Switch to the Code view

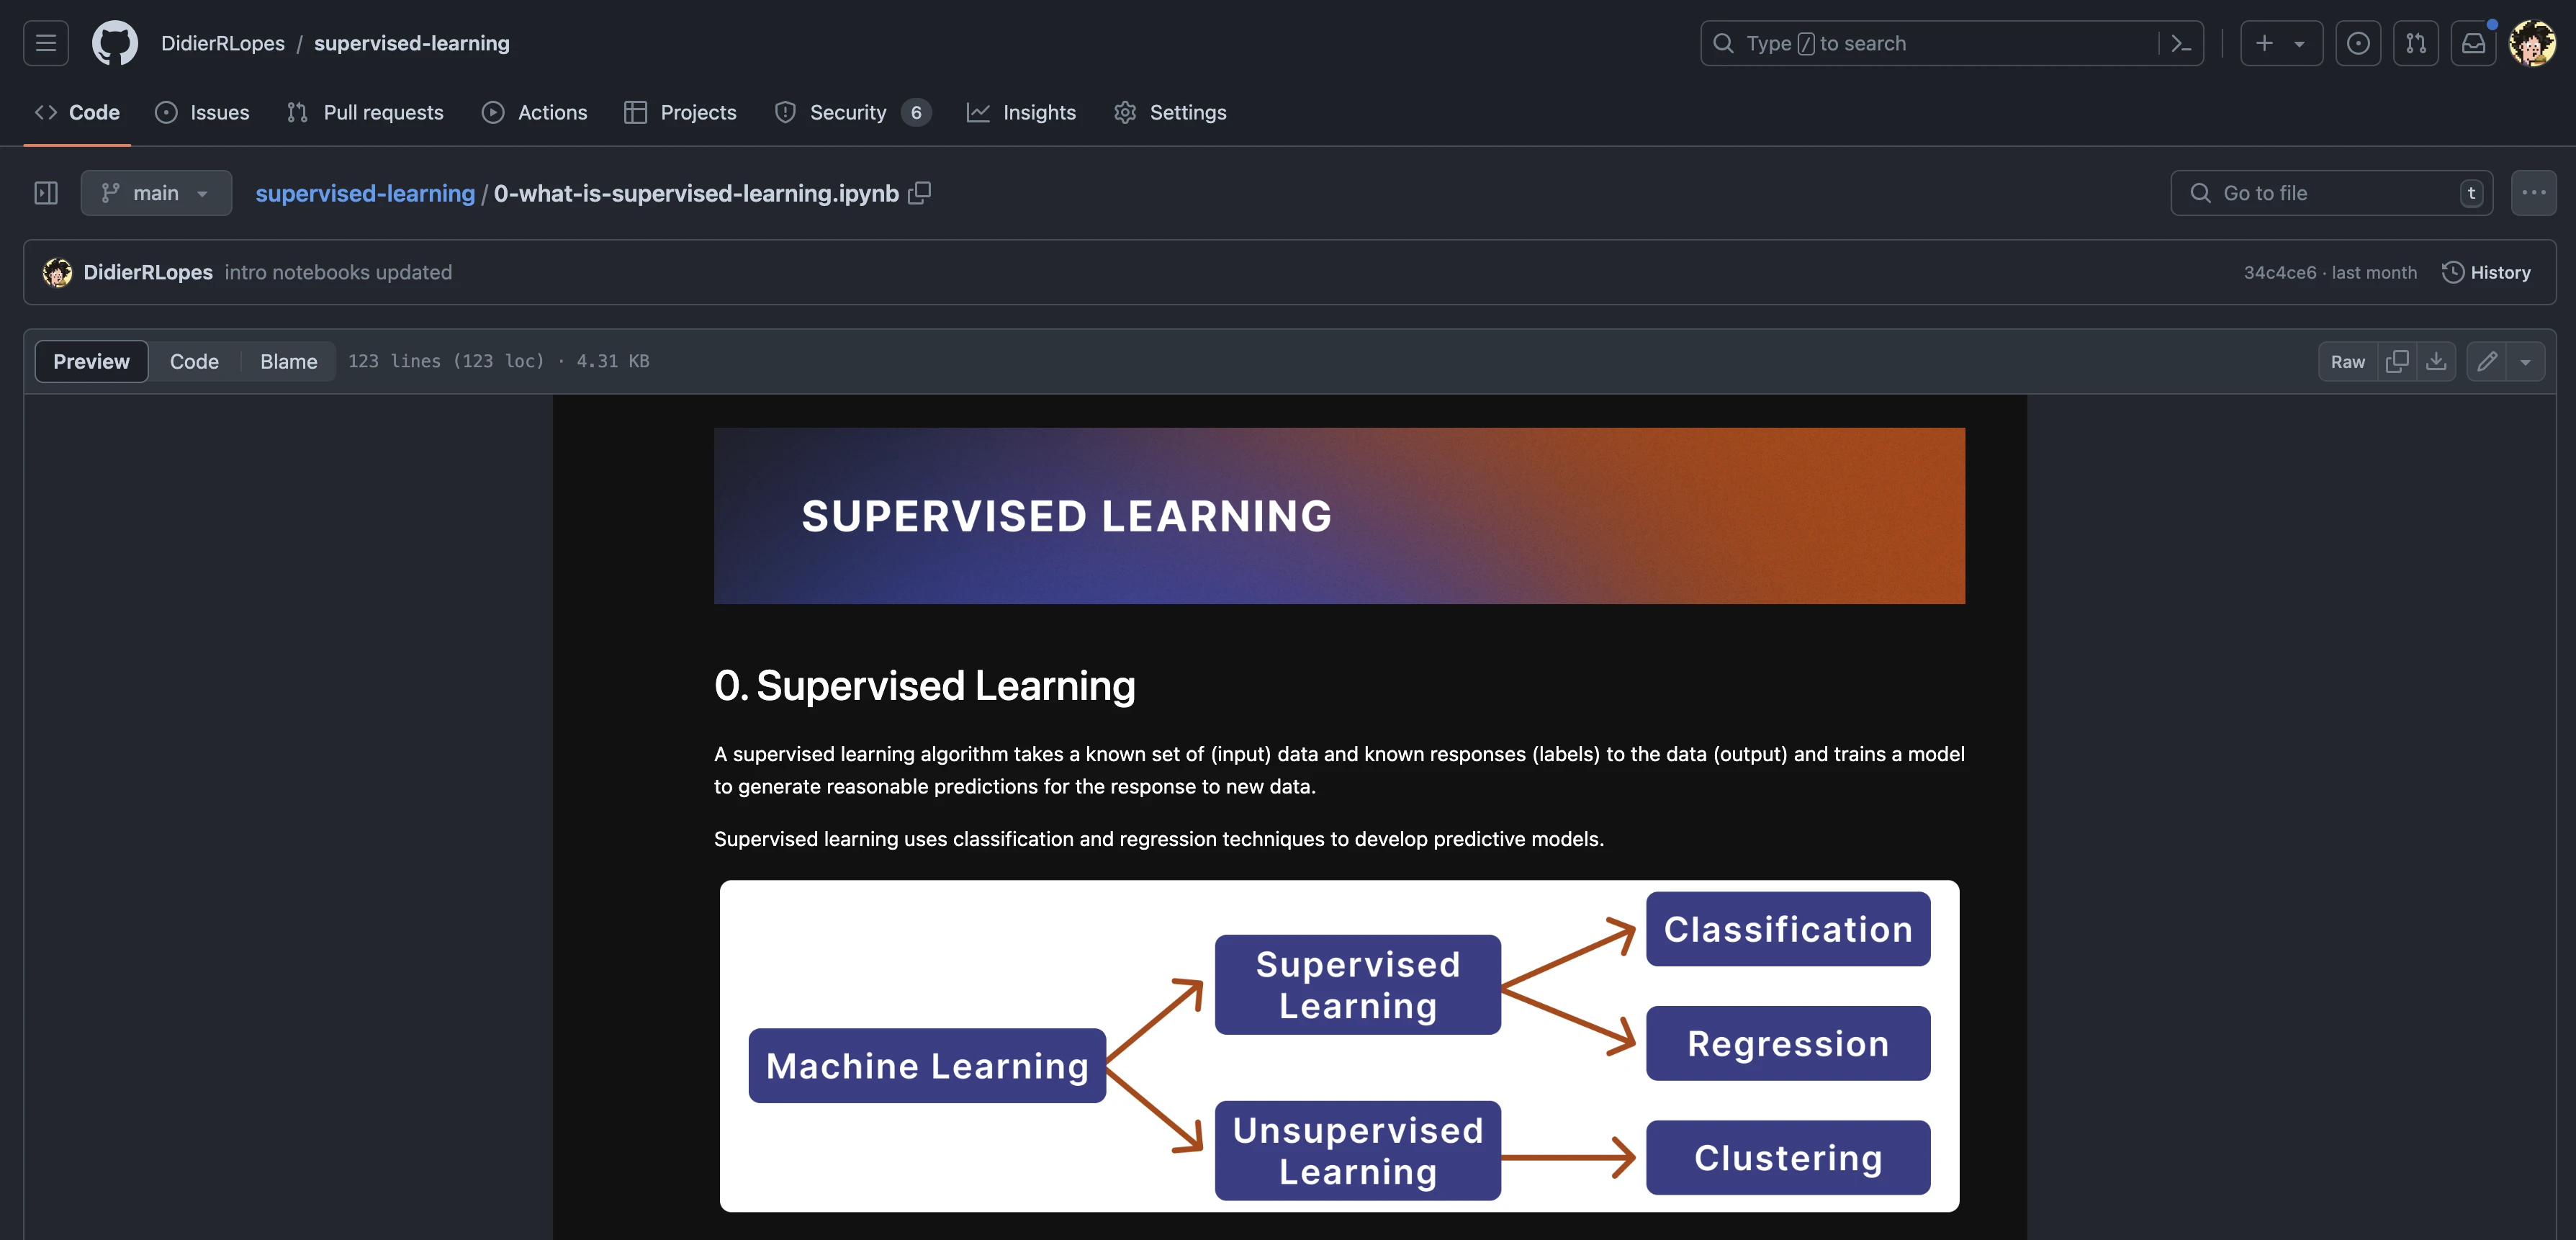pyautogui.click(x=194, y=361)
